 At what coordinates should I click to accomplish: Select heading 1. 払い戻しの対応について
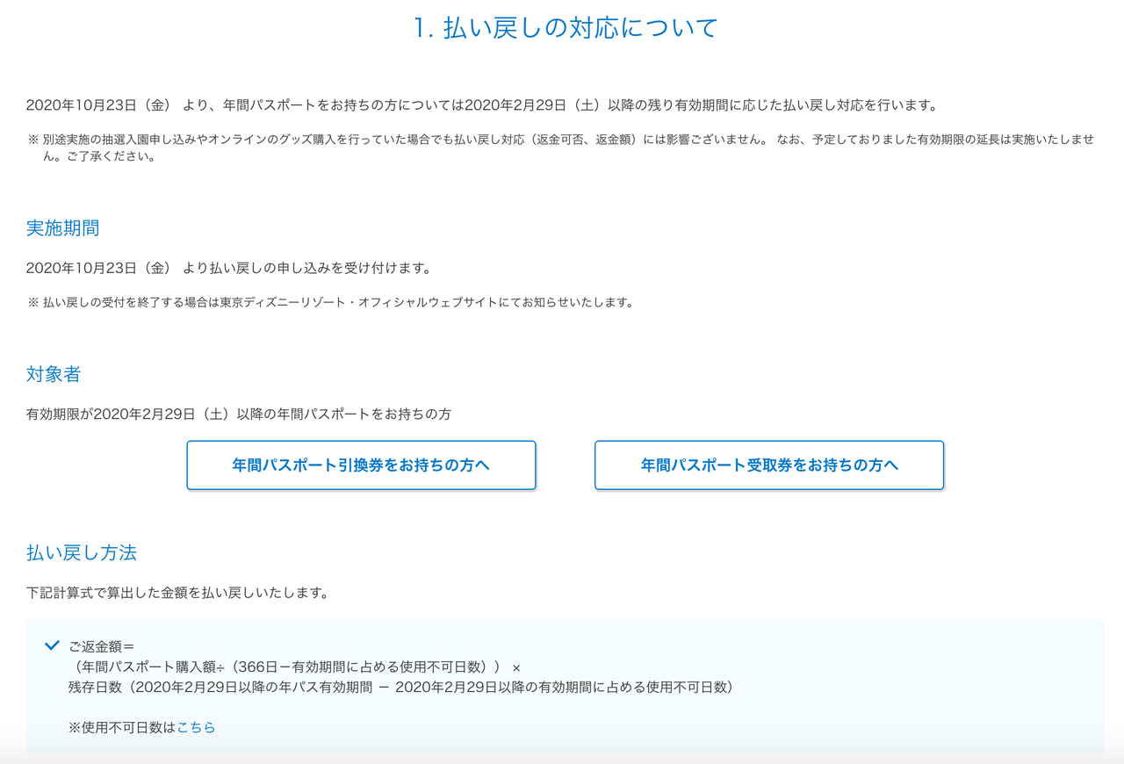tap(566, 27)
